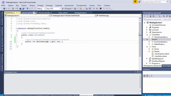Toggle a bookmark using the bookmark icon

(101, 9)
